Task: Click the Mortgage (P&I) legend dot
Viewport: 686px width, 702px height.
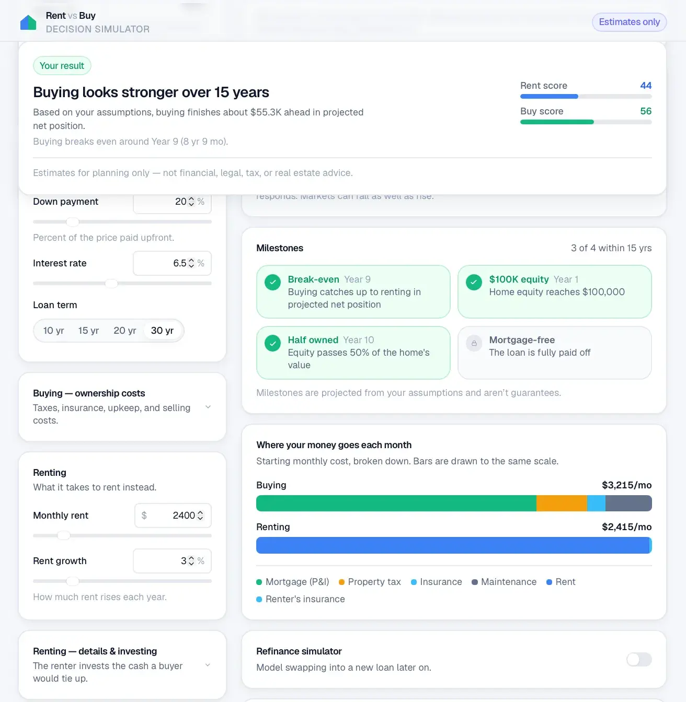Action: (259, 582)
